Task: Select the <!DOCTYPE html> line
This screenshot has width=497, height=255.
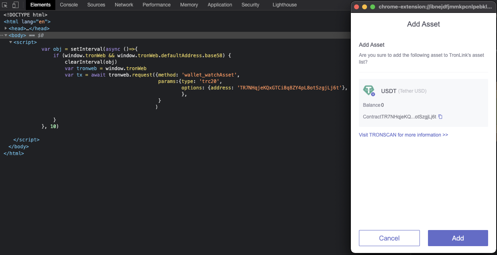Action: click(25, 15)
